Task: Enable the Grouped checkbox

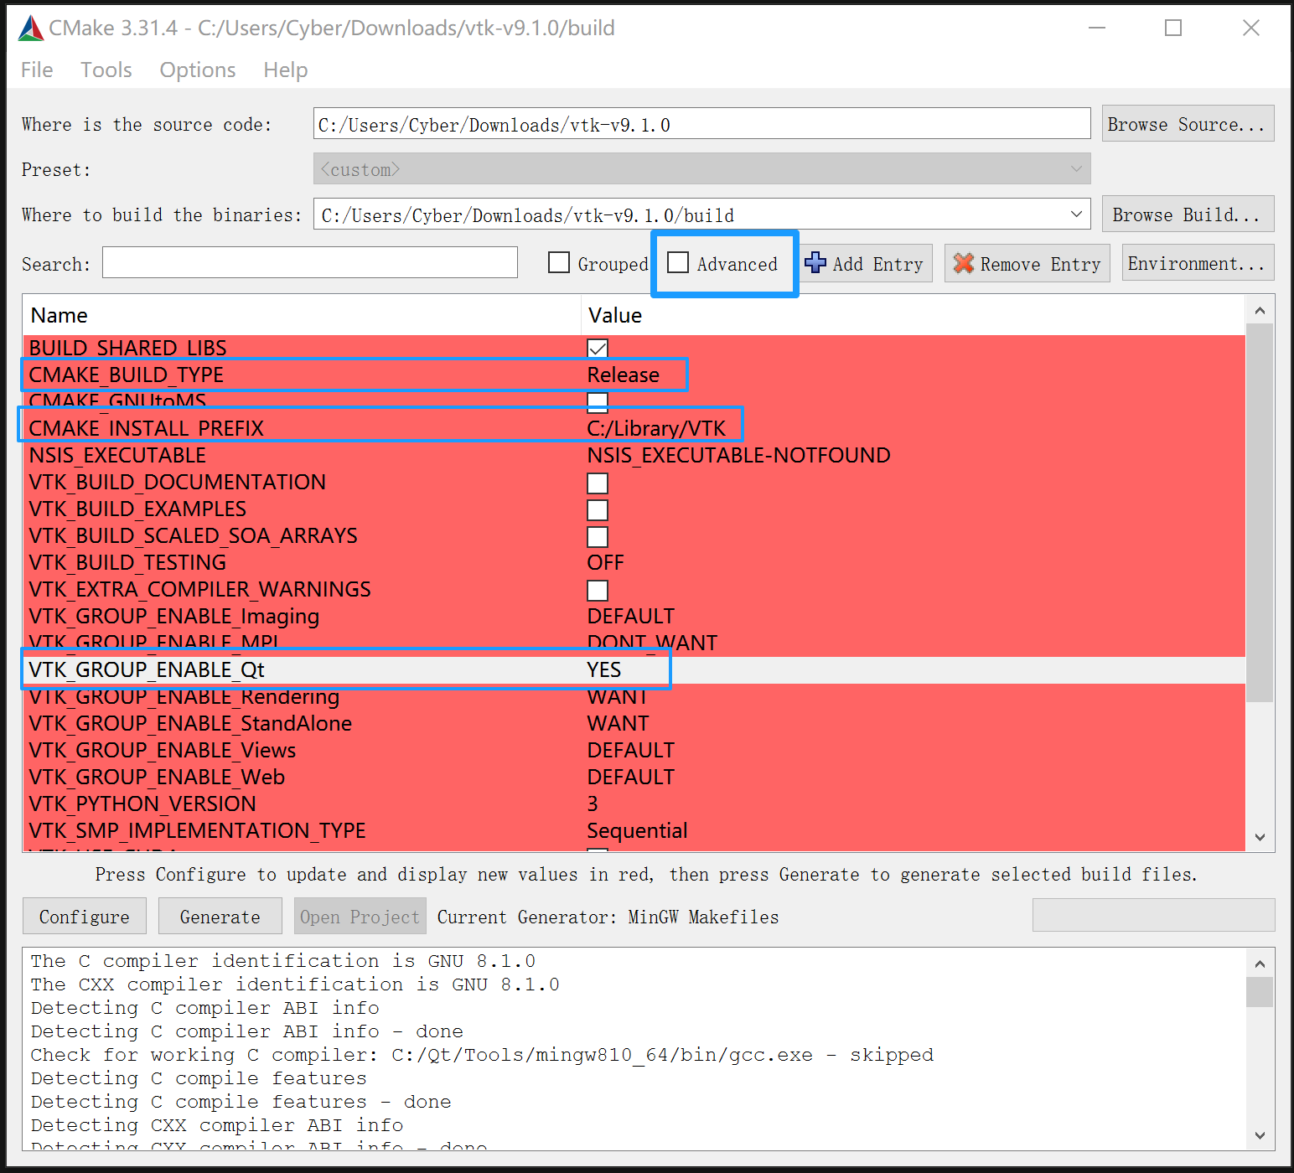Action: click(x=559, y=263)
